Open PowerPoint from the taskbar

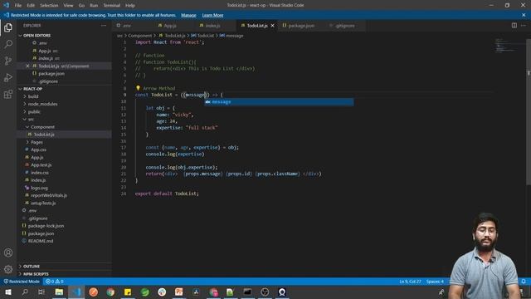[x=179, y=292]
